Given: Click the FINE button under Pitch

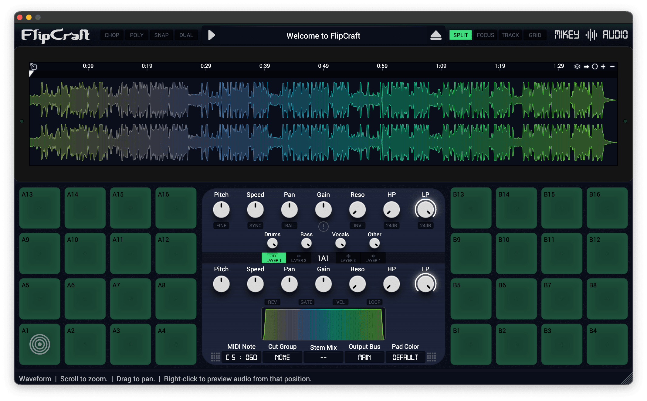Looking at the screenshot, I should point(221,225).
